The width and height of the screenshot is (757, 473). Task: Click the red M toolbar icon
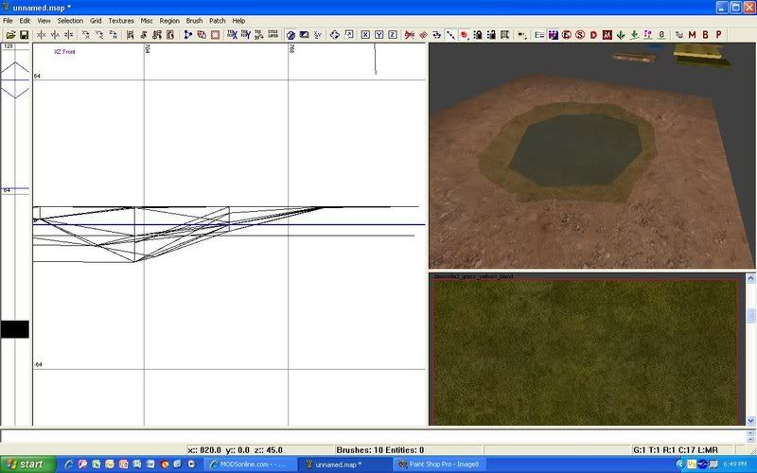click(692, 35)
